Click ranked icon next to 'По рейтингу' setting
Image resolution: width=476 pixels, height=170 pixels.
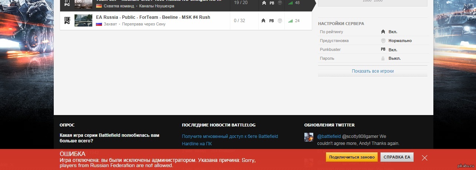(x=383, y=32)
